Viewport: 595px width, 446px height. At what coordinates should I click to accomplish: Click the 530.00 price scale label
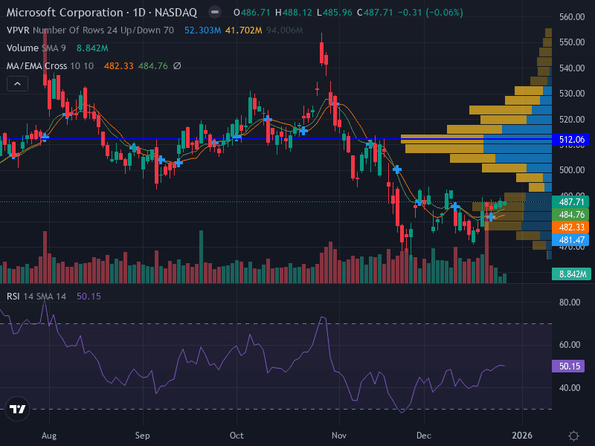[x=572, y=94]
